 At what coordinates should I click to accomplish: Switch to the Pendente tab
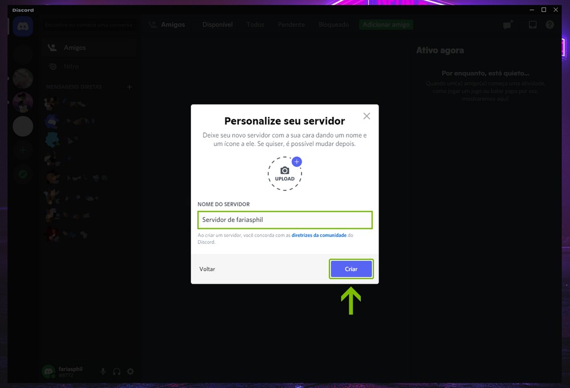291,25
